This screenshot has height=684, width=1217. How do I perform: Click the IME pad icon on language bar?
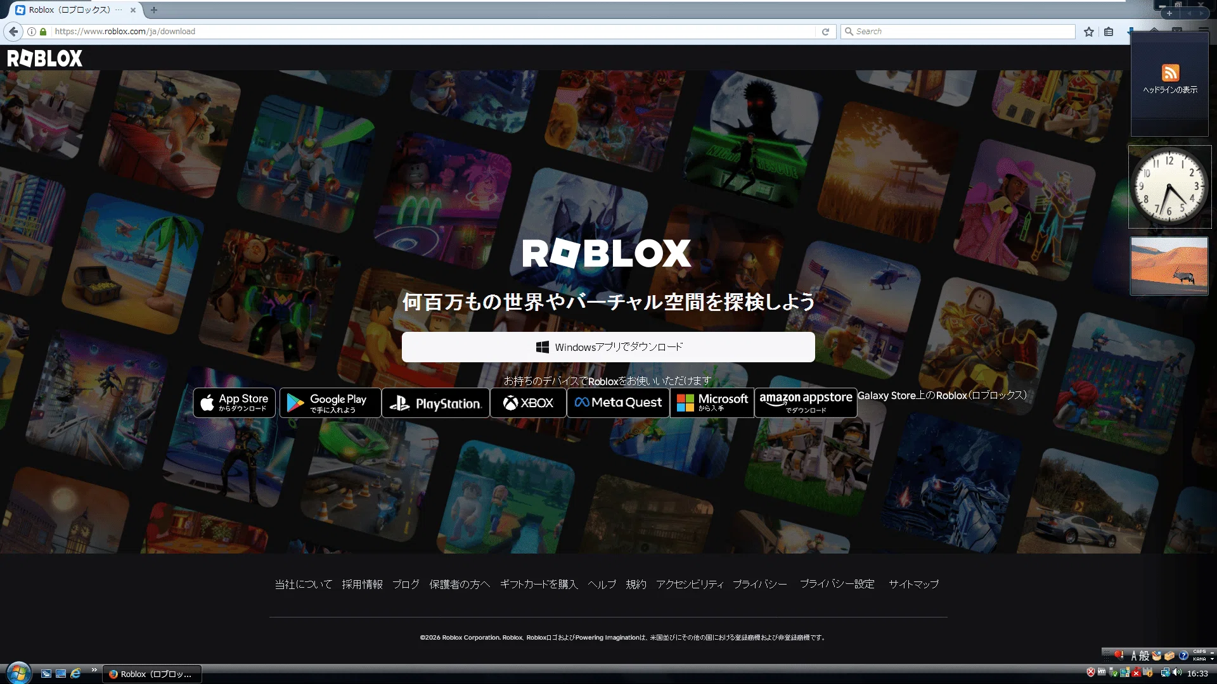[x=1156, y=655]
